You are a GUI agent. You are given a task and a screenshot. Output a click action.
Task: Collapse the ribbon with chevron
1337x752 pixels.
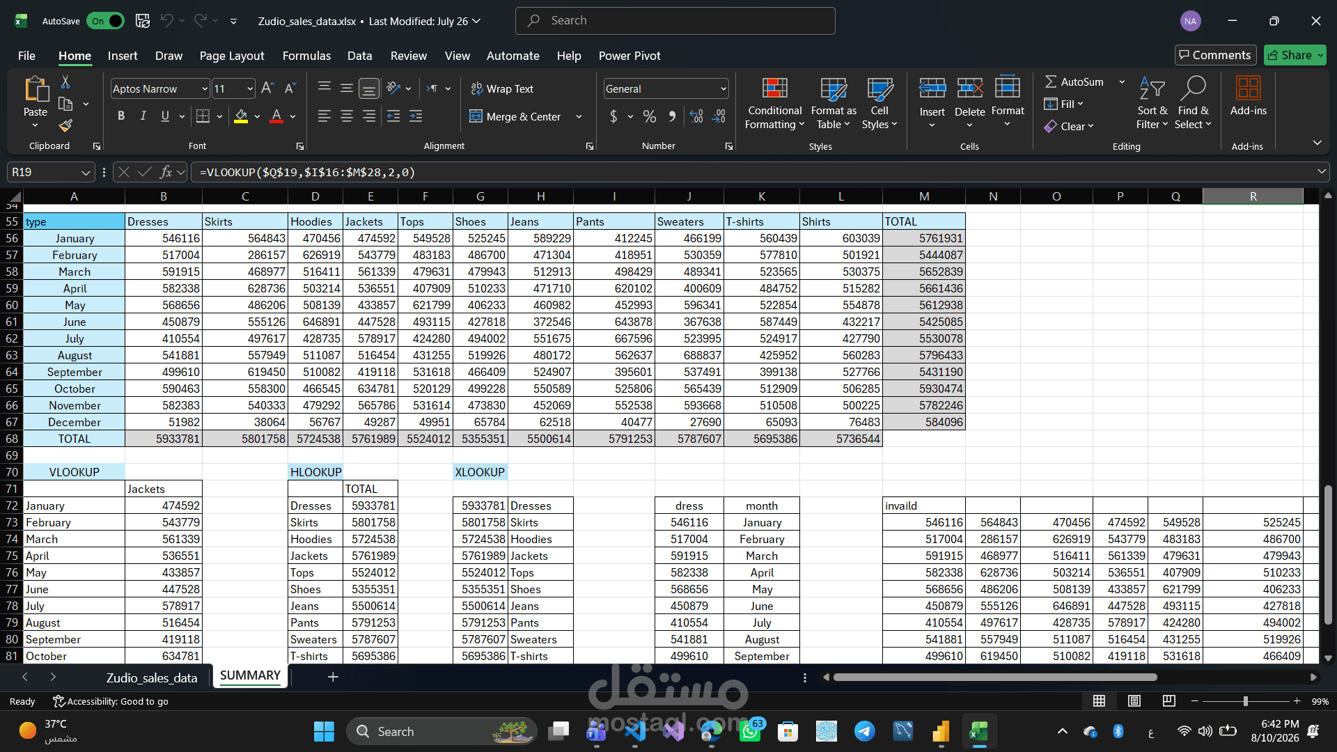point(1317,143)
